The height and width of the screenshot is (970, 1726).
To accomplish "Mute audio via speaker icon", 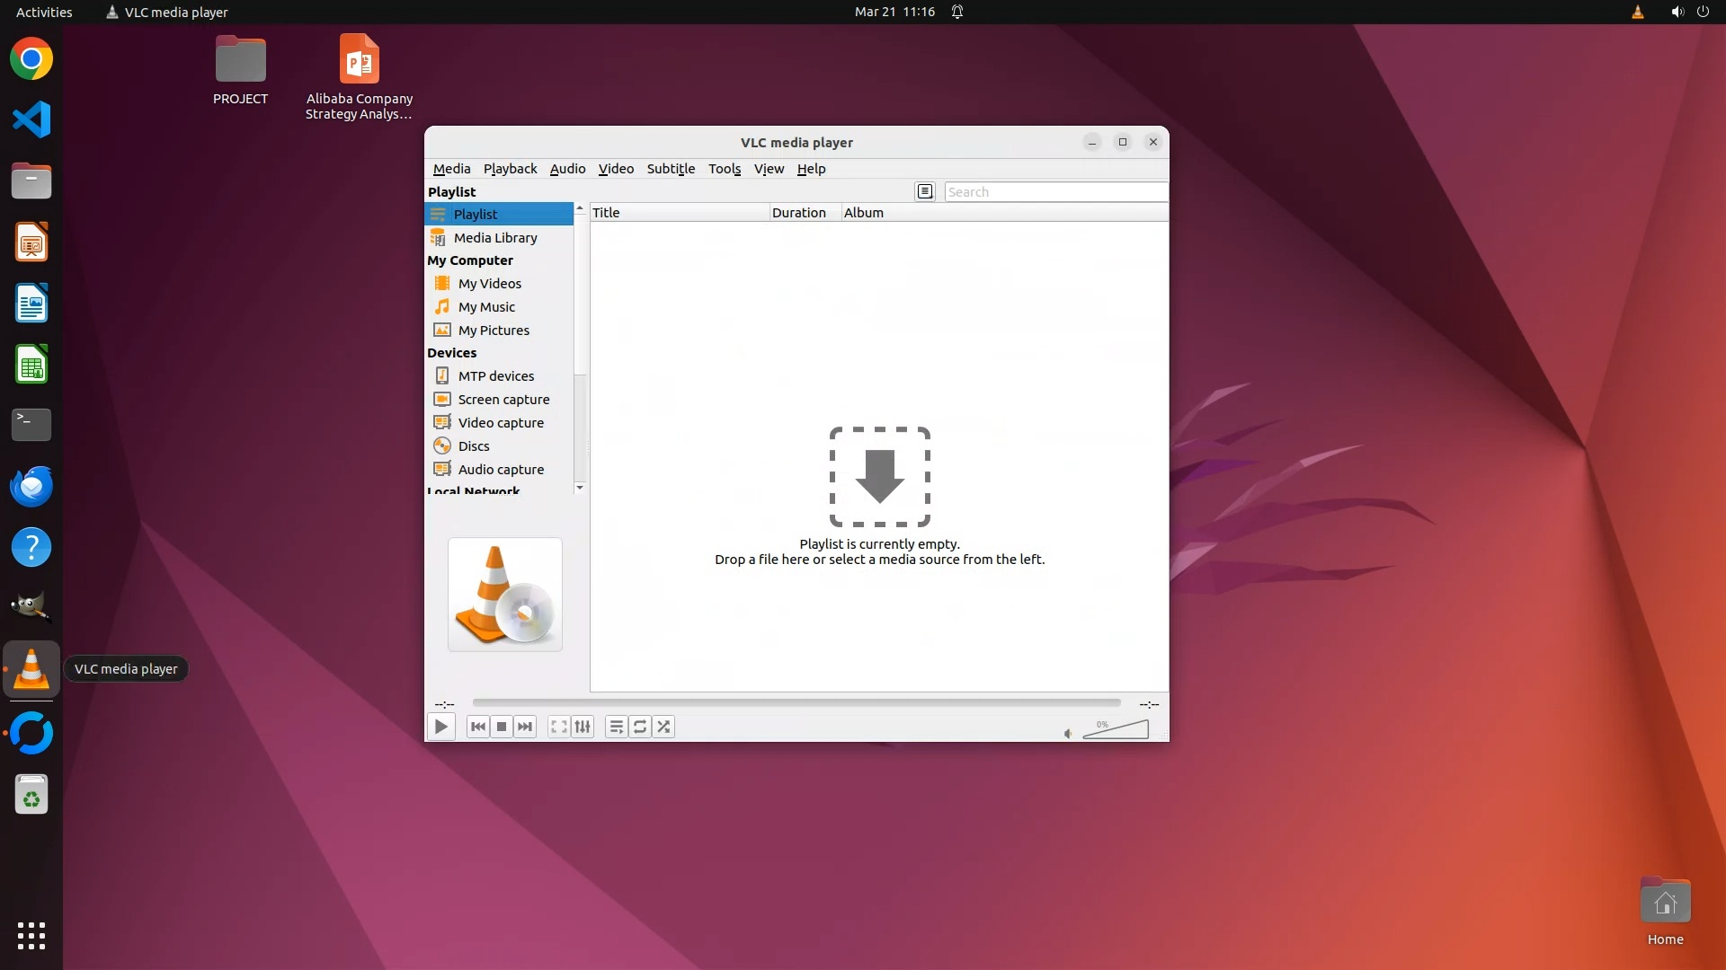I will coord(1068,734).
